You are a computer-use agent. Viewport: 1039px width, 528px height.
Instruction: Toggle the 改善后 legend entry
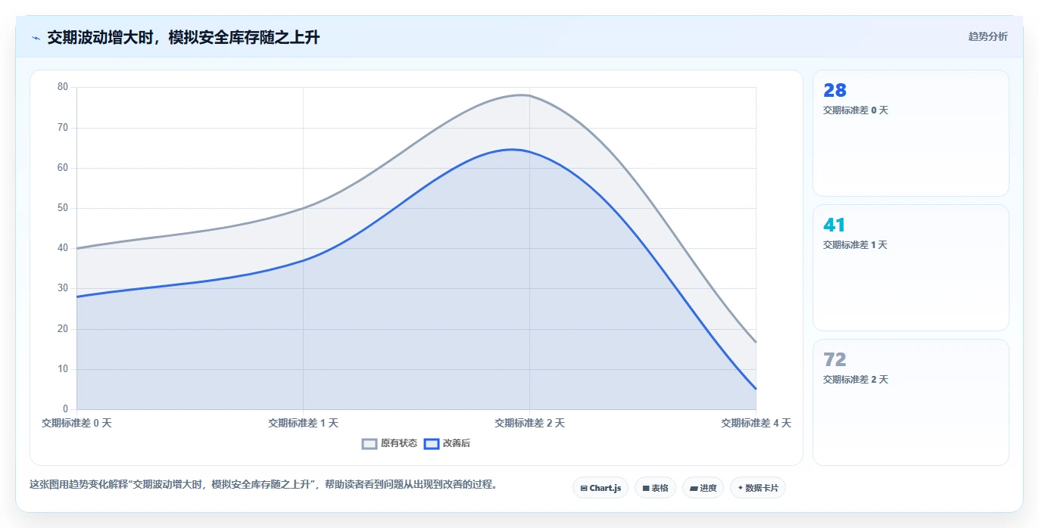tap(447, 443)
